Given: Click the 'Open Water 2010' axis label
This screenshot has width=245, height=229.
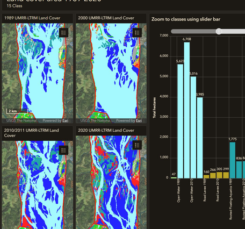Looking at the screenshot, I should pyautogui.click(x=192, y=191).
